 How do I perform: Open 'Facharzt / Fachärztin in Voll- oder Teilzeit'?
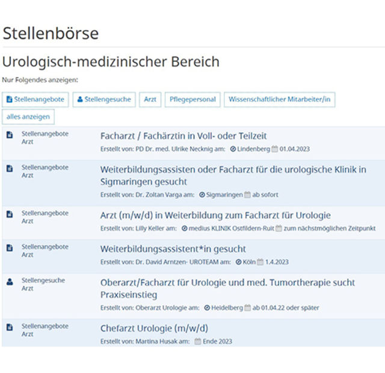point(183,135)
